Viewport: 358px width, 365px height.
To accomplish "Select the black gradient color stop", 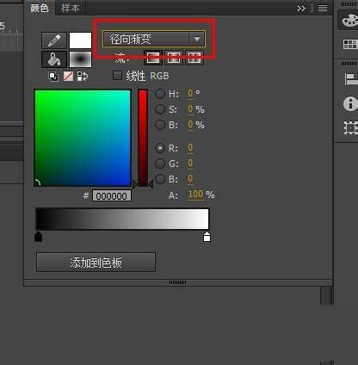I will [38, 237].
